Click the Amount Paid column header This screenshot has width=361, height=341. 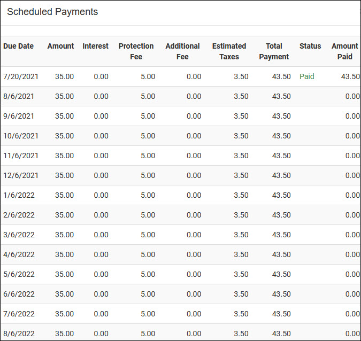click(x=345, y=51)
